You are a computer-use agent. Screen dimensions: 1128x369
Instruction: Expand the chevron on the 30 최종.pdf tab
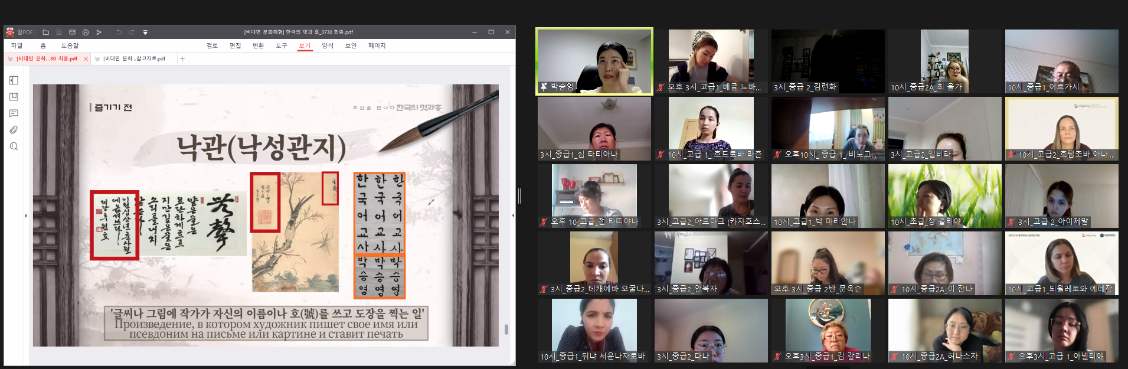click(x=11, y=58)
